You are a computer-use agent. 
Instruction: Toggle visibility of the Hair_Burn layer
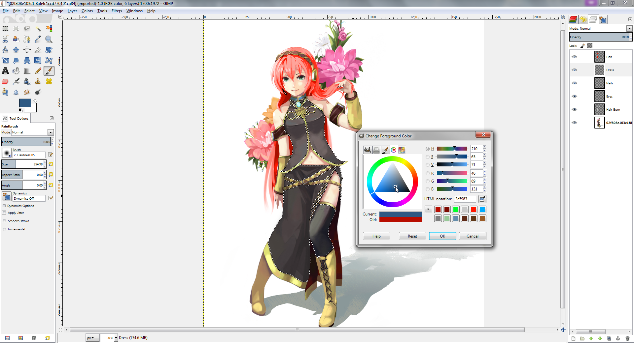pyautogui.click(x=575, y=109)
